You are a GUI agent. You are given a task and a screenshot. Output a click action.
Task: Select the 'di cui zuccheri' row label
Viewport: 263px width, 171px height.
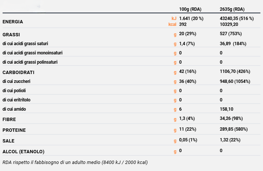pos(16,81)
